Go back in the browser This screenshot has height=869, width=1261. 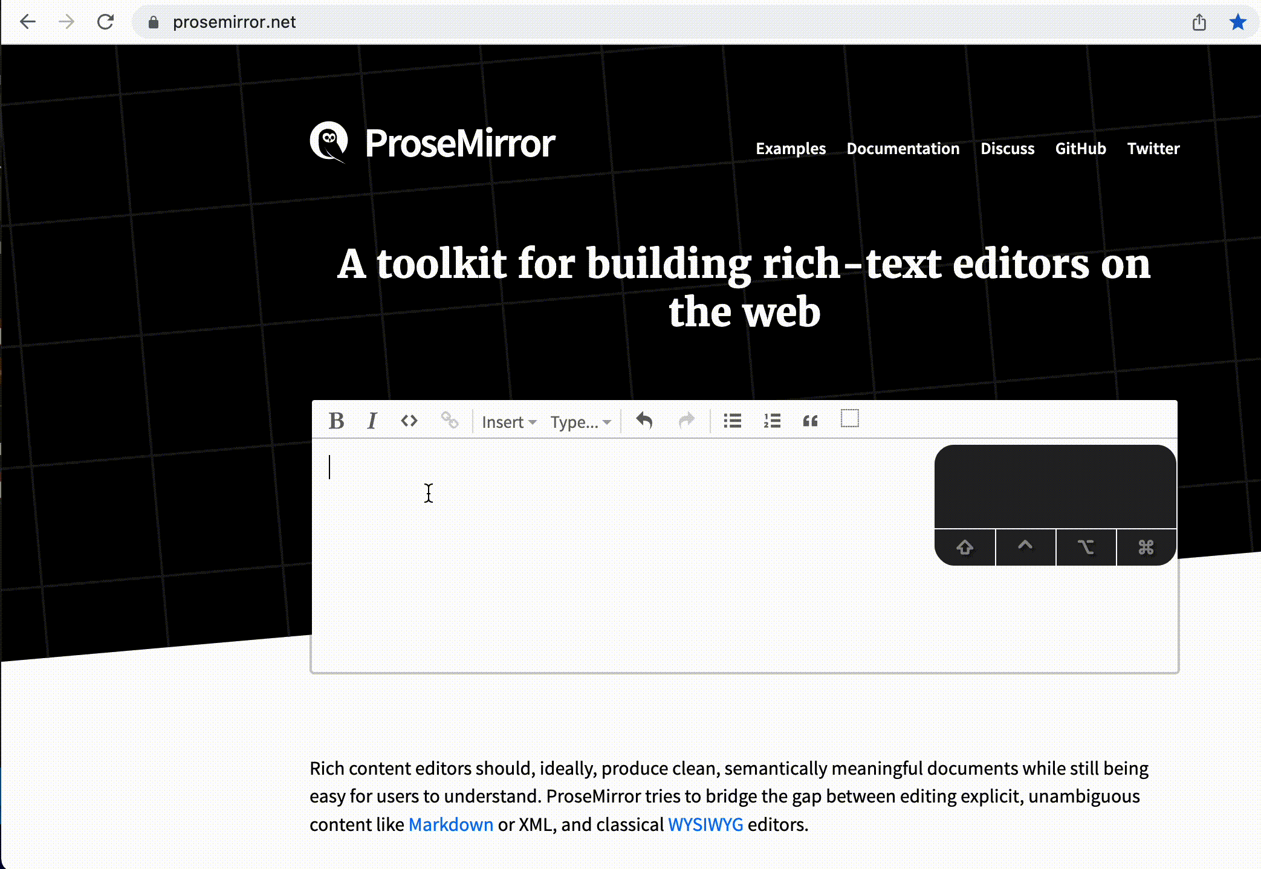pyautogui.click(x=28, y=22)
